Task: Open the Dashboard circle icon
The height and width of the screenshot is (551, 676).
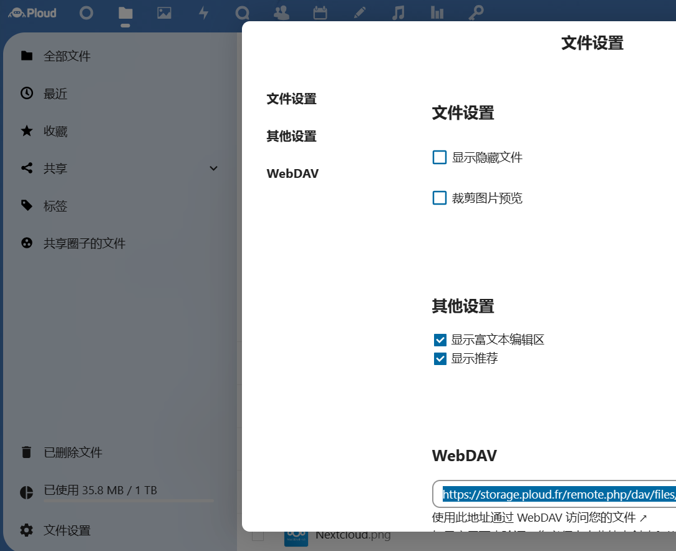Action: (86, 13)
